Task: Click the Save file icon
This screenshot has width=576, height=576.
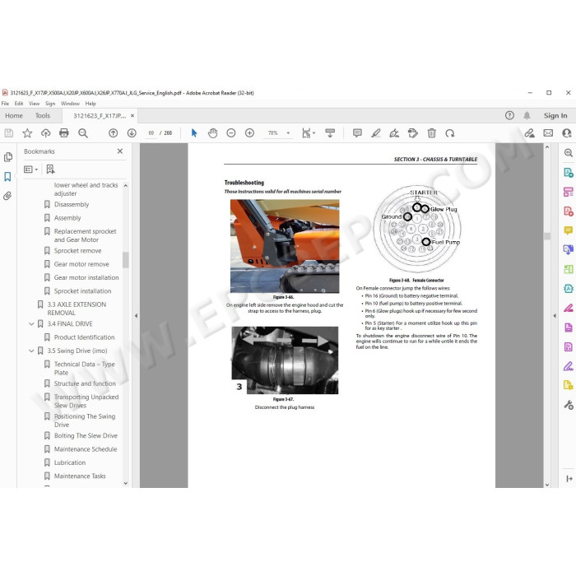Action: [x=9, y=133]
